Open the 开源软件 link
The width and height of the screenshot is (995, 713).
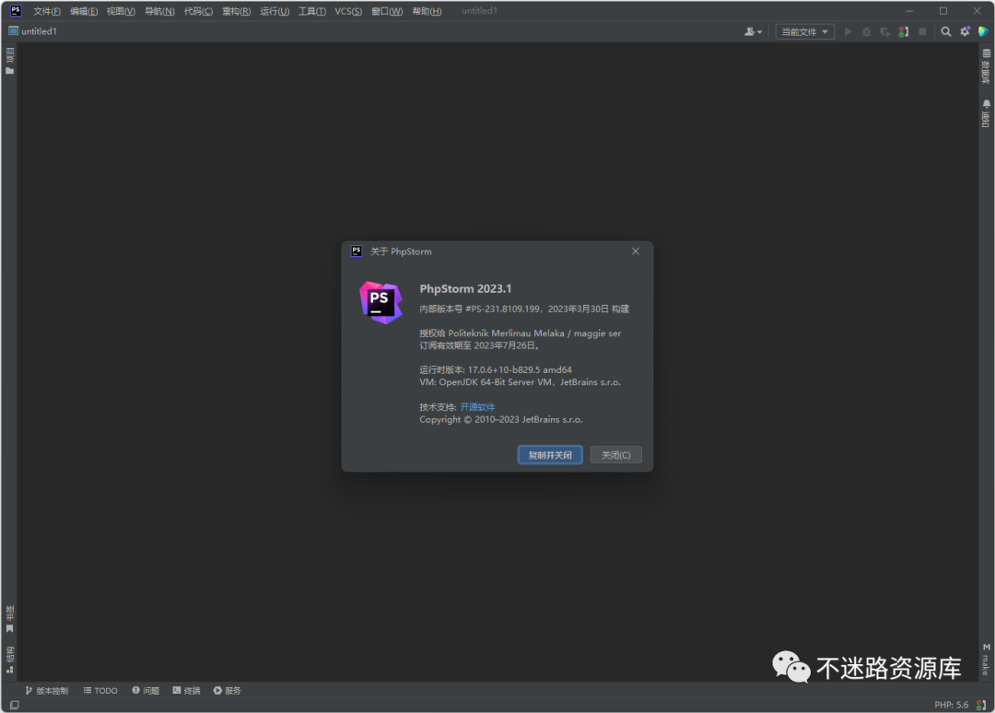pyautogui.click(x=477, y=407)
